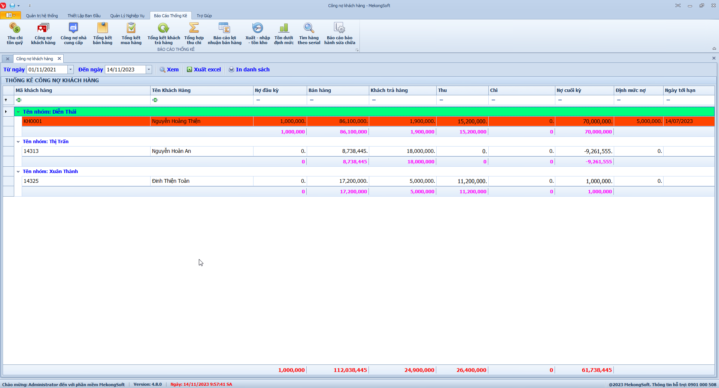Viewport: 719px width, 388px height.
Task: Open Thu chi tồn quỹ report
Action: pyautogui.click(x=15, y=33)
